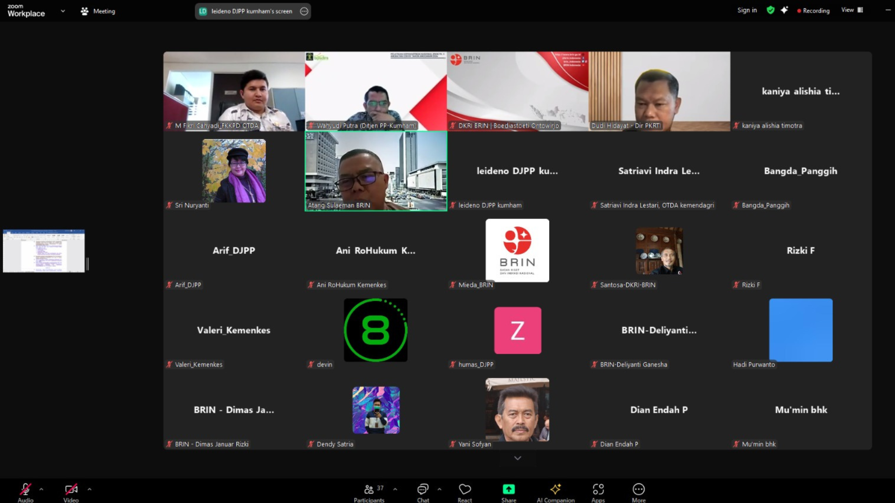
Task: Click Hadi Purwanto blue avatar
Action: point(801,330)
